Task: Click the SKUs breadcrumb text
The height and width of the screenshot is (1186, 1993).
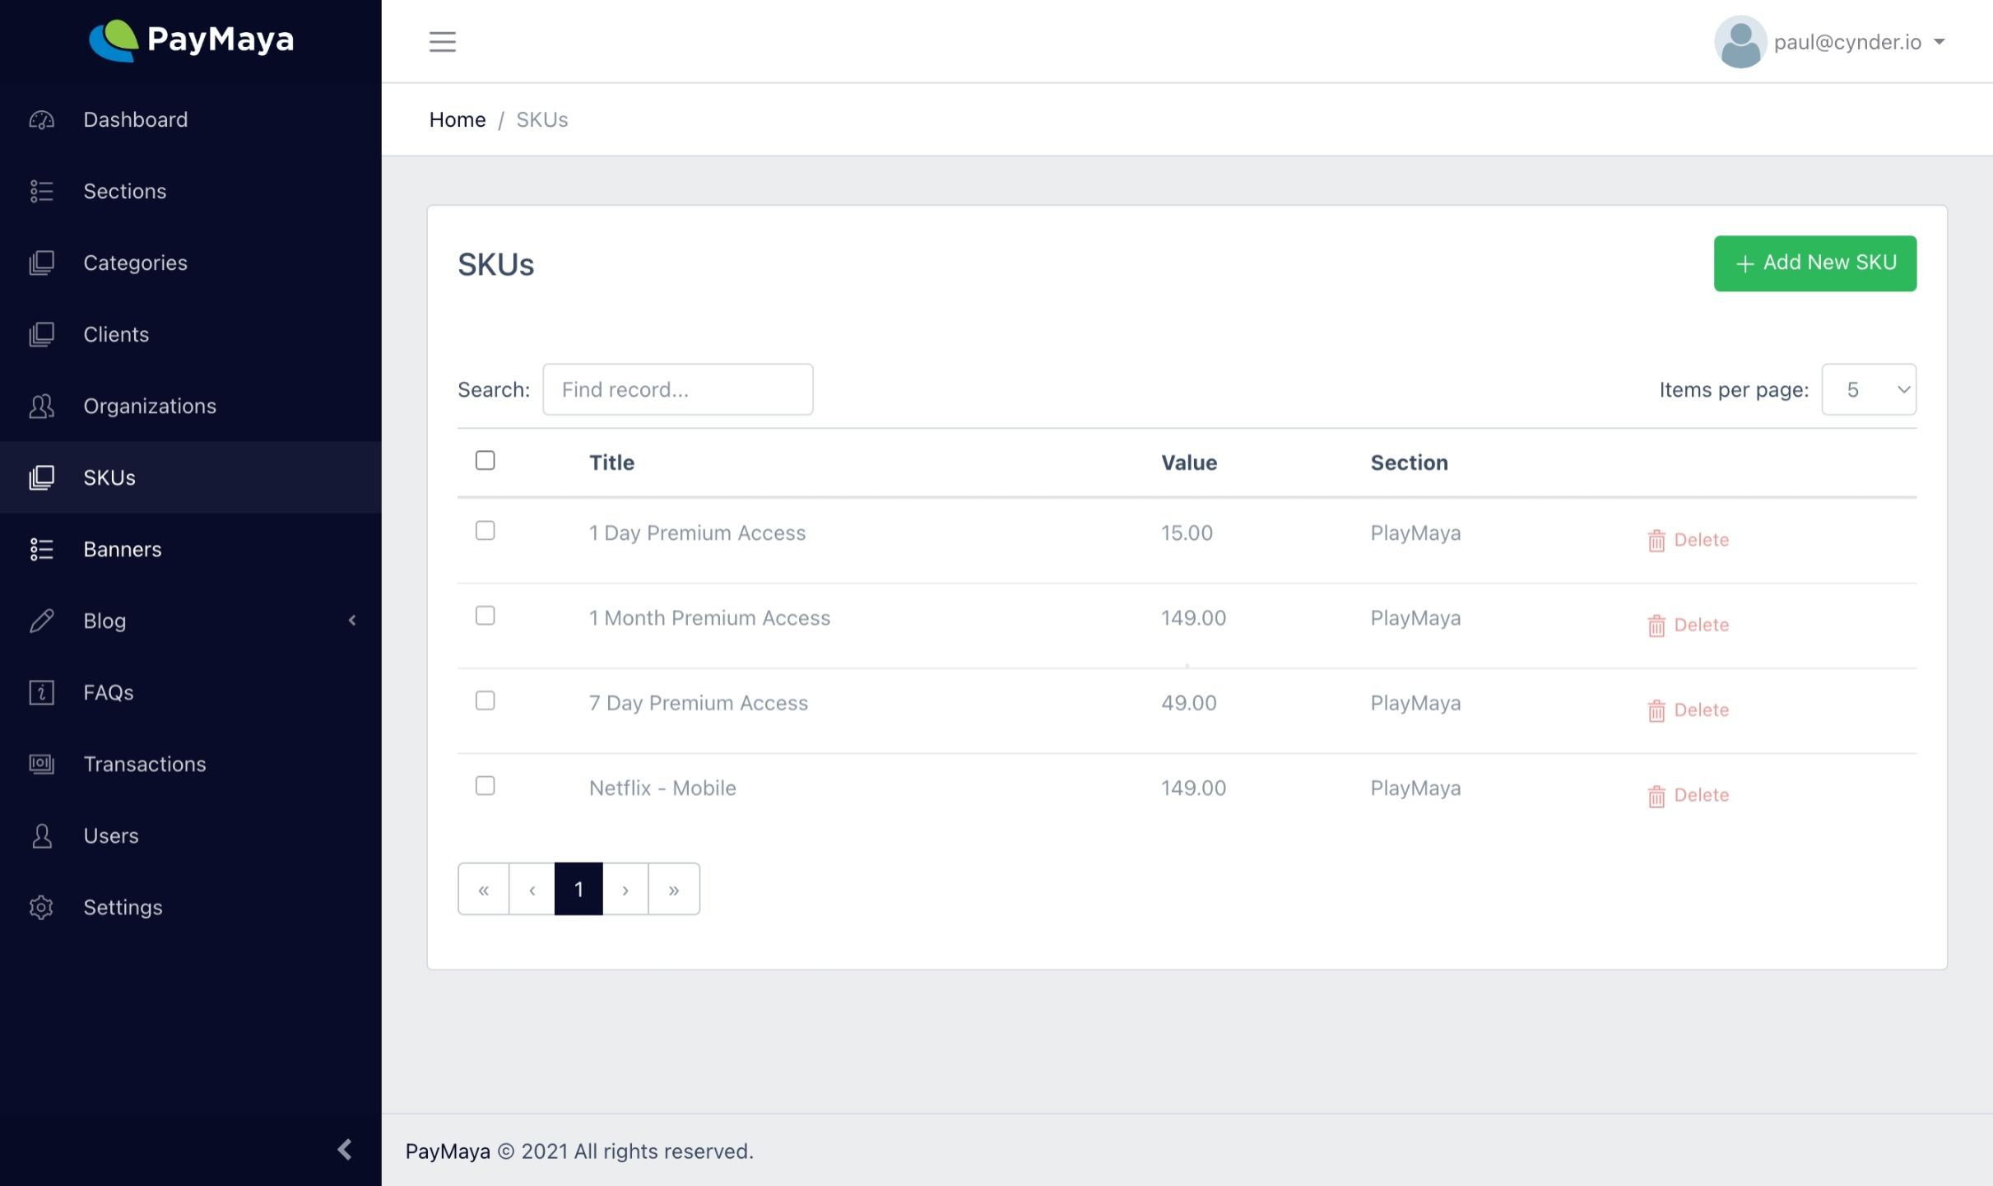Action: (542, 120)
